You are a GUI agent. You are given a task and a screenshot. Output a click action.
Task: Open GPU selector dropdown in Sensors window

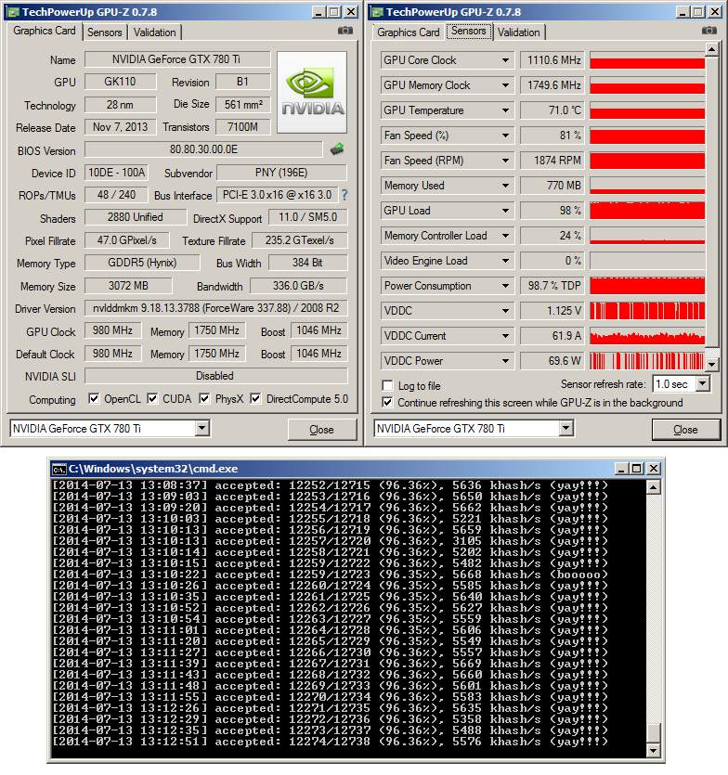(x=565, y=428)
